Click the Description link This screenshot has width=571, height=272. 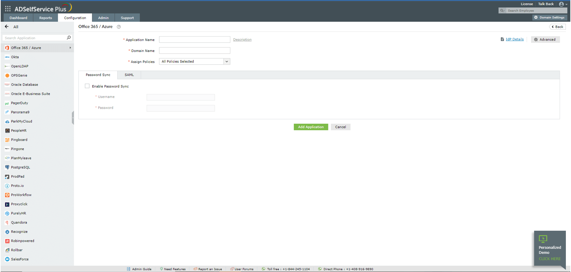(242, 40)
